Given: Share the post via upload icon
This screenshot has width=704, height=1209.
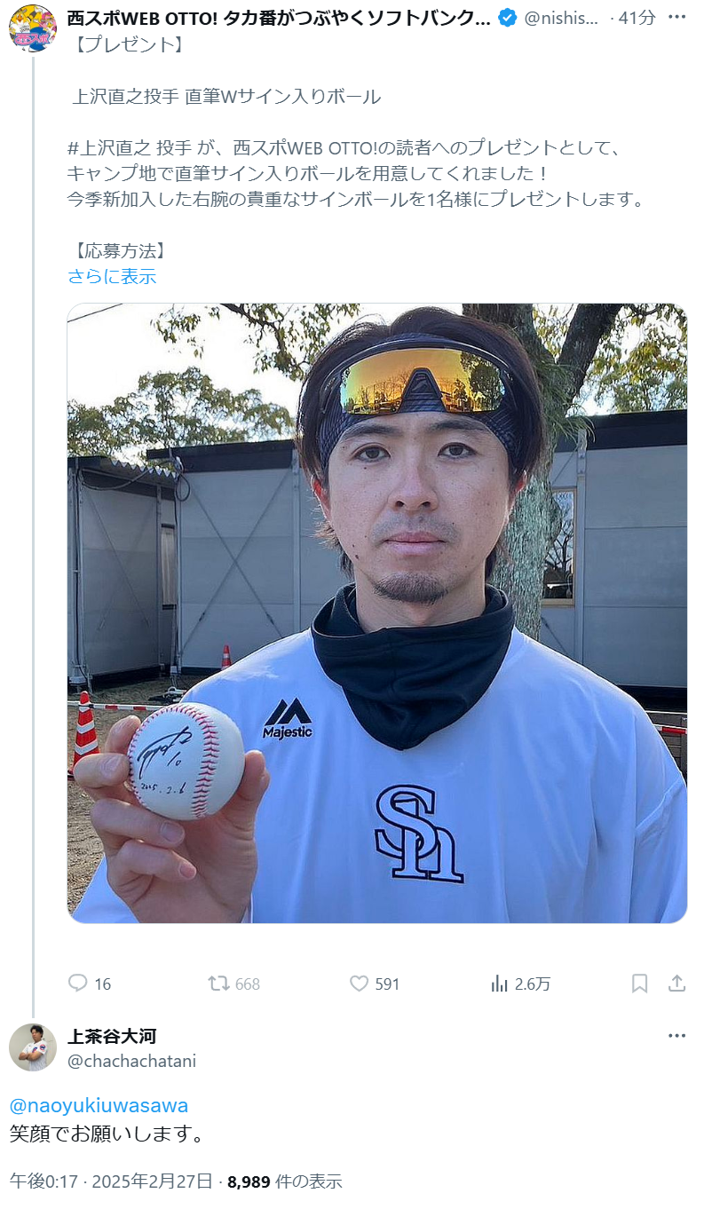Looking at the screenshot, I should 676,984.
